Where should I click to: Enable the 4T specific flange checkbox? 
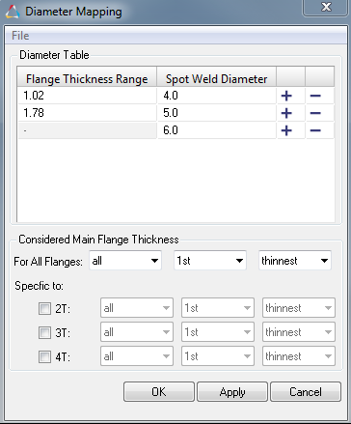click(x=44, y=356)
